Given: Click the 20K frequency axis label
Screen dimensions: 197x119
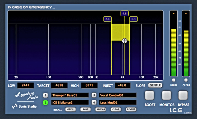Looking at the screenshot, I should tap(156, 77).
